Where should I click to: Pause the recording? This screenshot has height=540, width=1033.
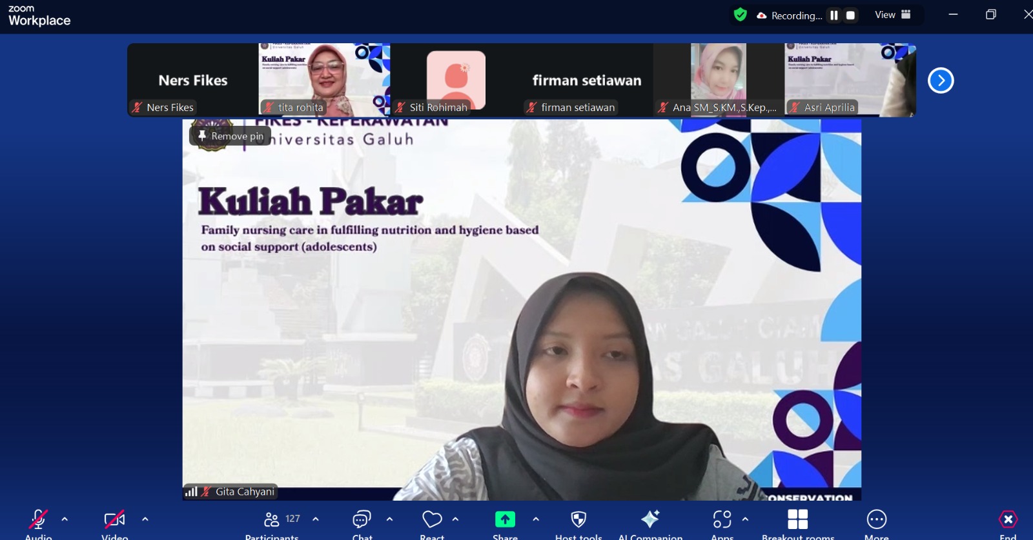(x=834, y=15)
